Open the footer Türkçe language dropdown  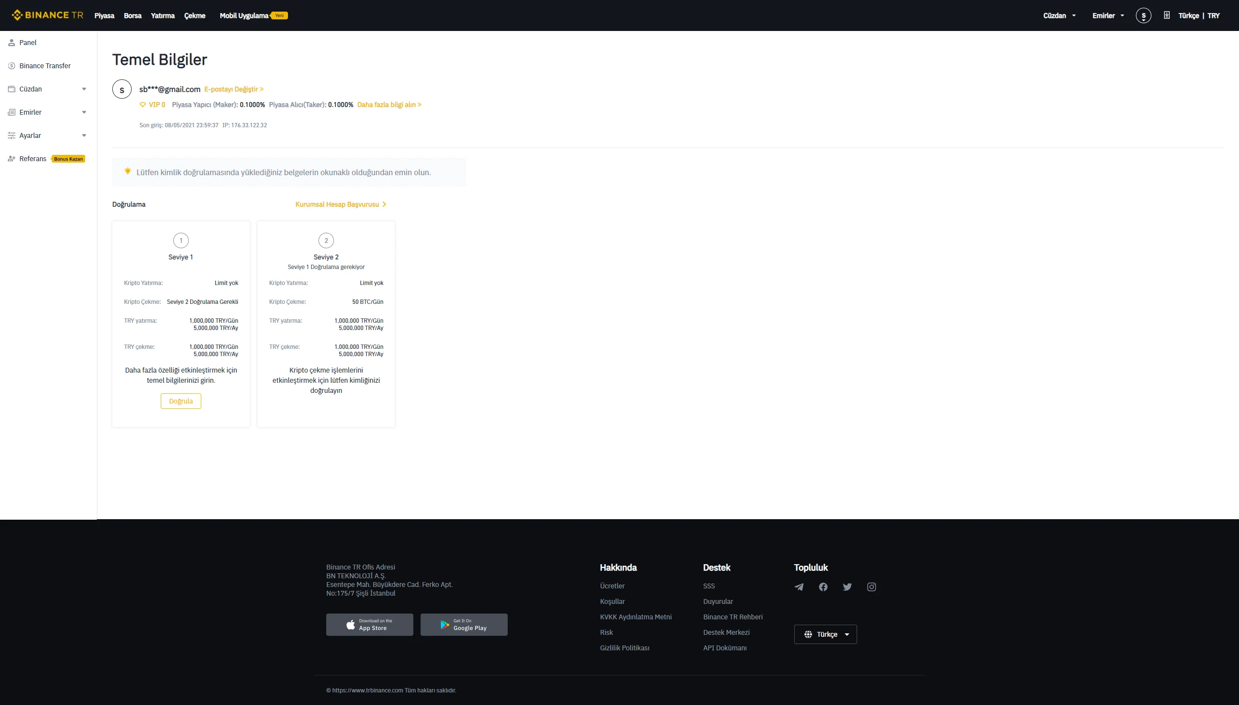click(826, 634)
